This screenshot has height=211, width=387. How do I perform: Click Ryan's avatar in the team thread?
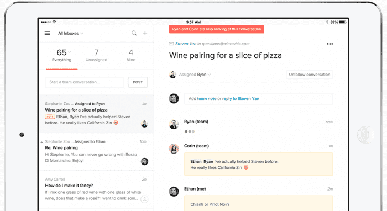coord(174,124)
